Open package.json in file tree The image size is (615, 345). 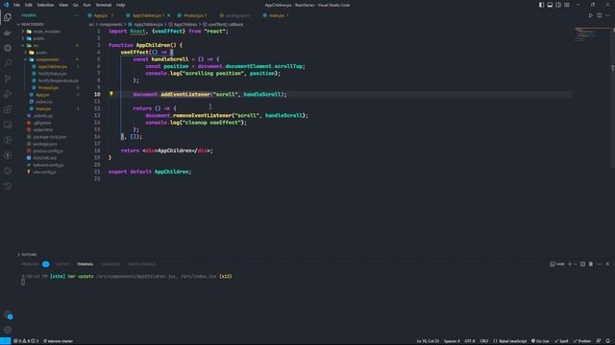45,144
